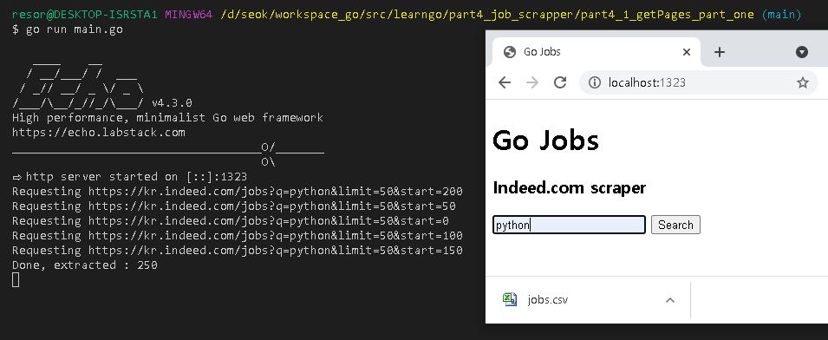Viewport: 828px width, 340px height.
Task: Open the downloaded jobs.csv file
Action: tap(548, 300)
